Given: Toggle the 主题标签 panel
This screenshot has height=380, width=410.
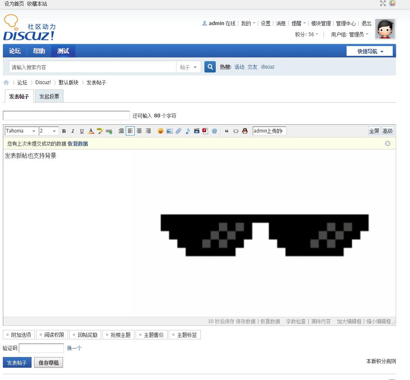Looking at the screenshot, I should click(185, 335).
